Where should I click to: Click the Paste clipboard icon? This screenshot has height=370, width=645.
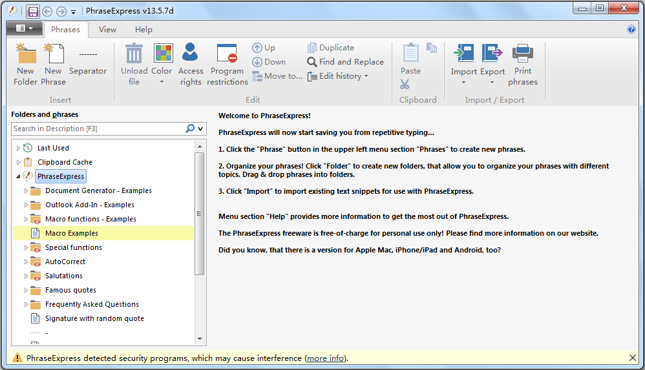click(x=410, y=53)
